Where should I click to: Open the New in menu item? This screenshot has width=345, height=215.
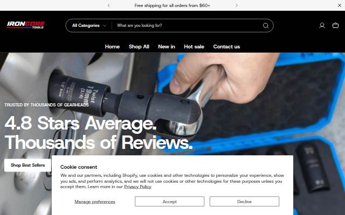coord(167,47)
